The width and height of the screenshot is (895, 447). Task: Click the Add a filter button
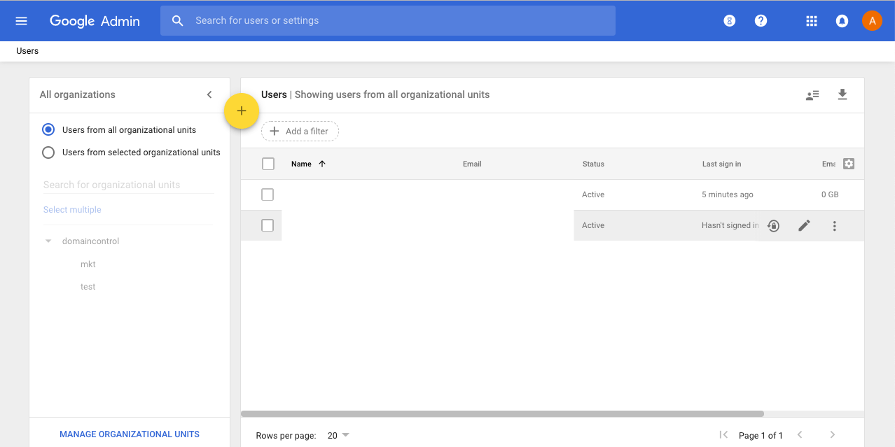coord(300,132)
